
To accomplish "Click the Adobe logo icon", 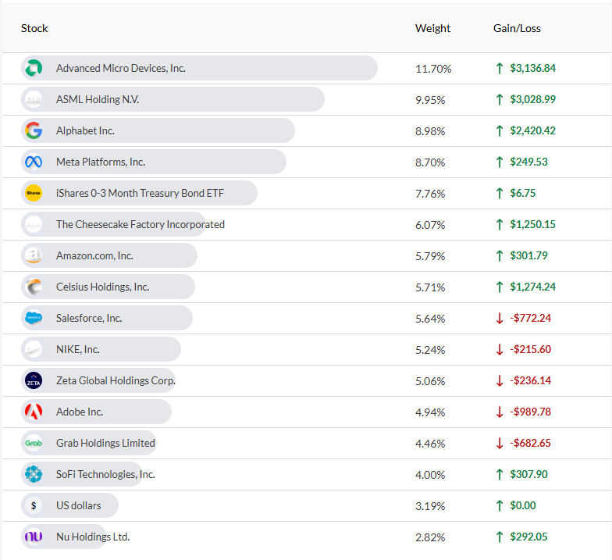I will tap(34, 412).
